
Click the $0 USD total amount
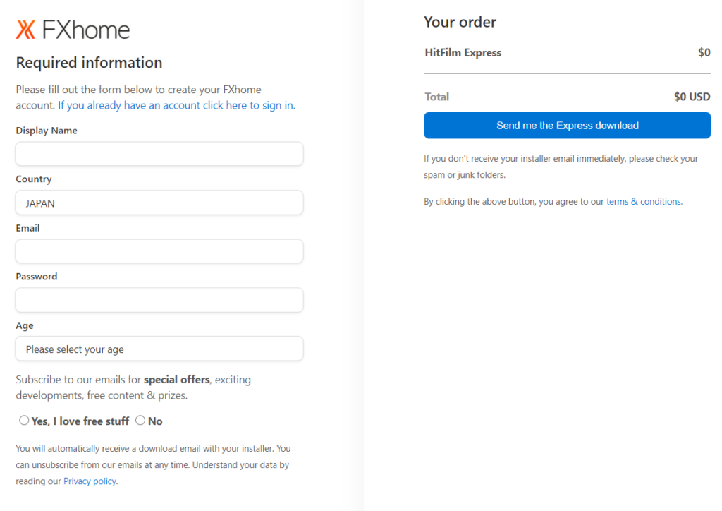pyautogui.click(x=692, y=97)
